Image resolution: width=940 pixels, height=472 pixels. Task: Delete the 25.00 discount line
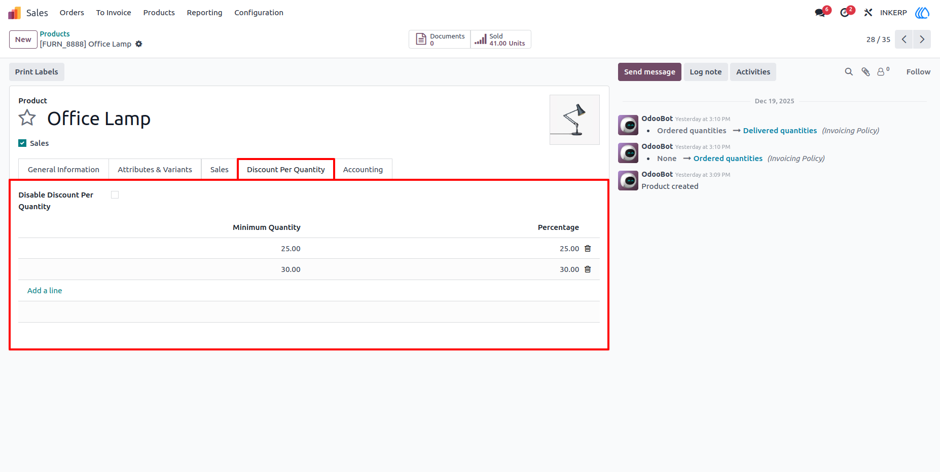point(588,249)
